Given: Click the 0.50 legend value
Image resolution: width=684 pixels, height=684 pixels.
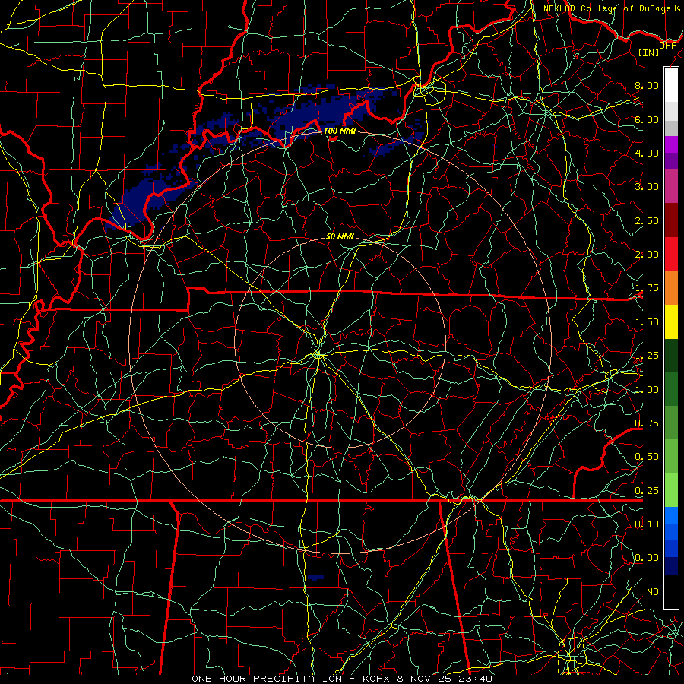Looking at the screenshot, I should coord(647,457).
